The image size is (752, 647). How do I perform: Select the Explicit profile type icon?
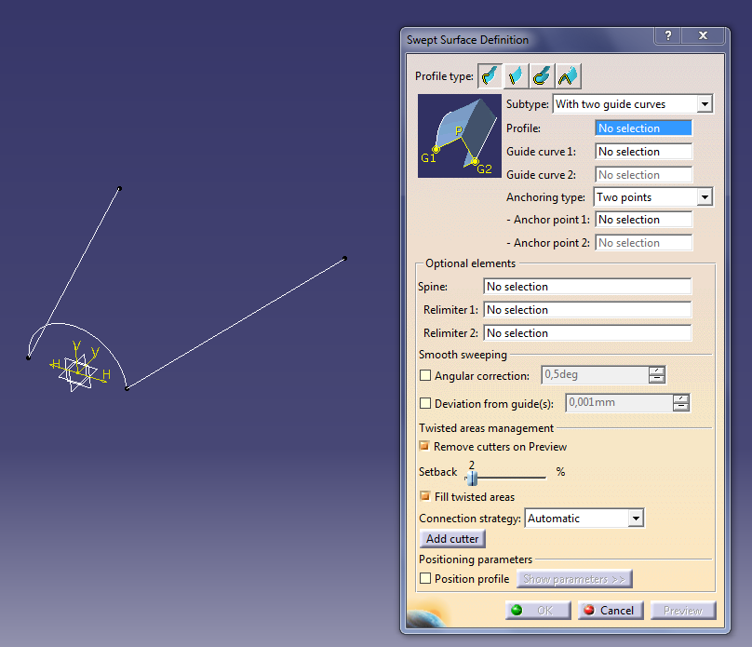pos(489,75)
